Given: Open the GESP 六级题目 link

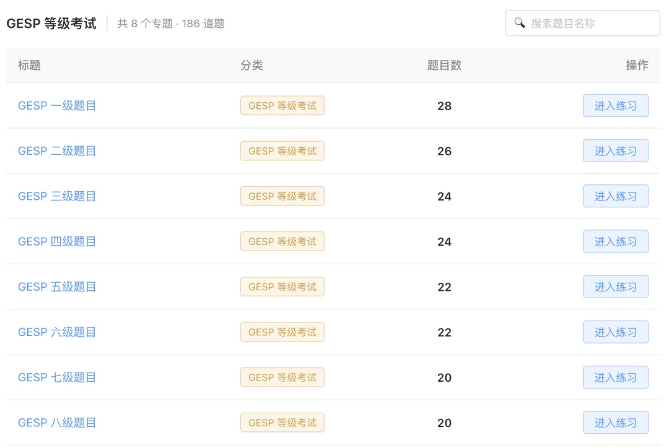Looking at the screenshot, I should coord(57,332).
